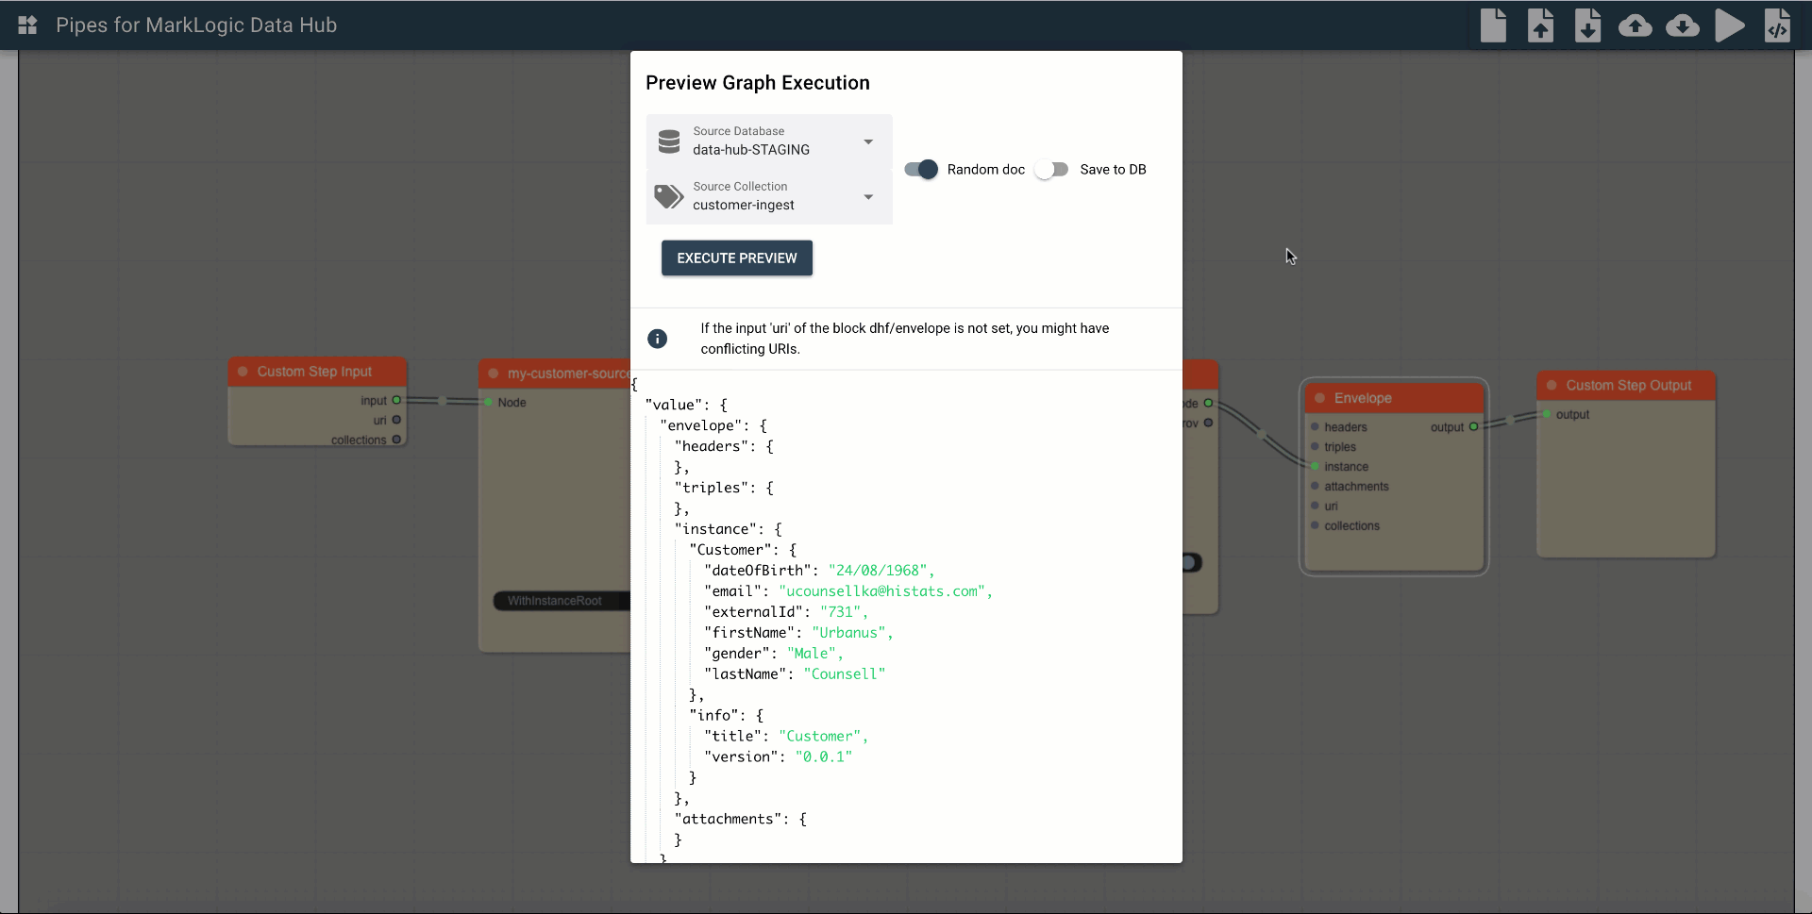This screenshot has width=1812, height=914.
Task: Click the email value in the JSON preview
Action: [882, 591]
